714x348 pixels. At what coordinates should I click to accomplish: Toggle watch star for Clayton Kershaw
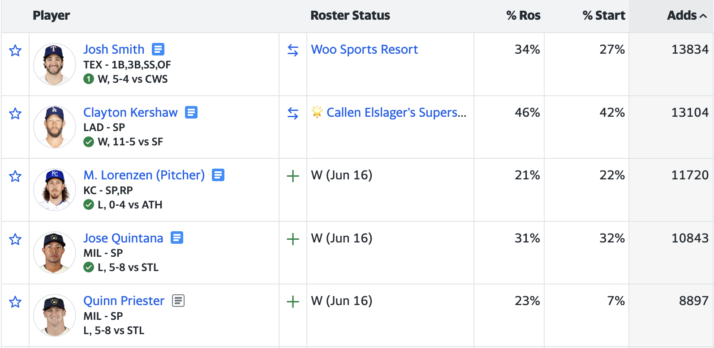tap(15, 114)
